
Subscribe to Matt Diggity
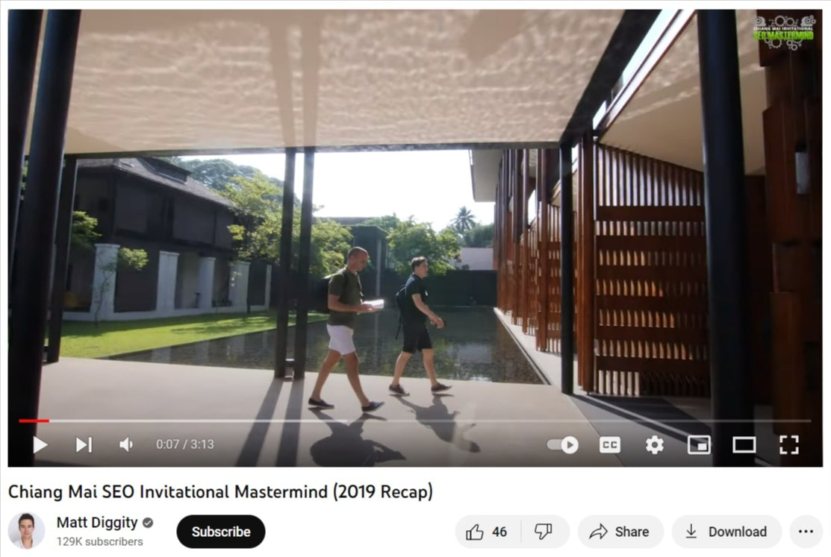221,532
